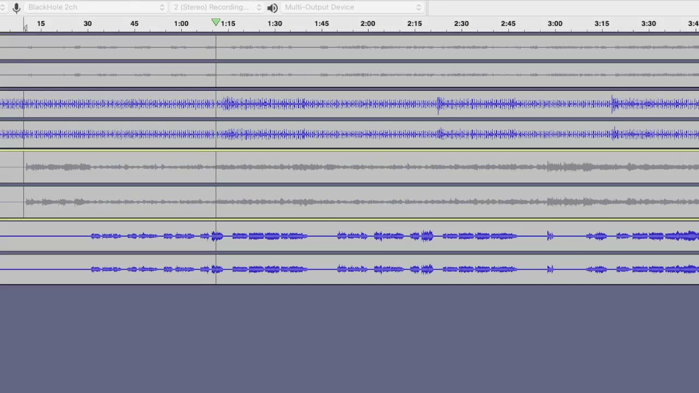Viewport: 699px width, 393px height.
Task: Click the speaker playback device icon
Action: coord(273,7)
